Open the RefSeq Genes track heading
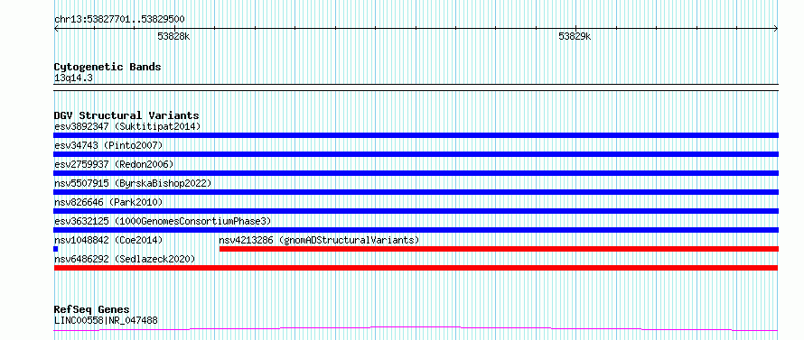The image size is (804, 340). [x=91, y=310]
